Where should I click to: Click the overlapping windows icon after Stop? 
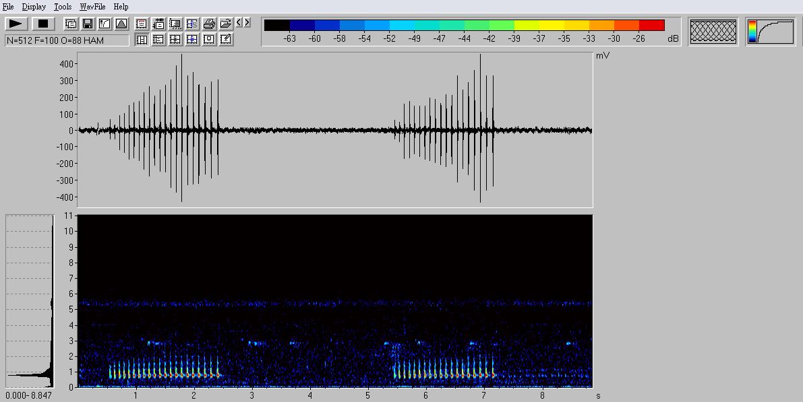click(71, 24)
